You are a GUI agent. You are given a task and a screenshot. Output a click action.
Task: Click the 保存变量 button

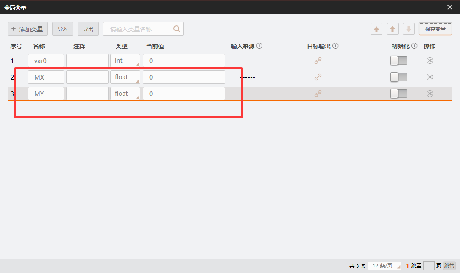[x=435, y=29]
